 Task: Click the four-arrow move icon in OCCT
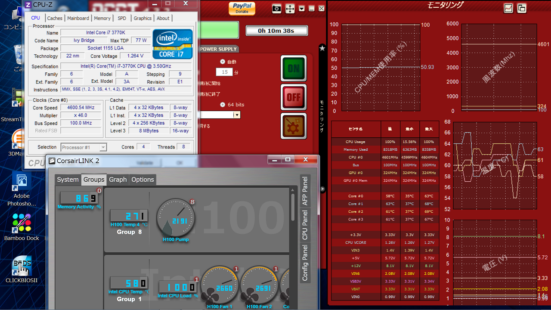click(x=290, y=9)
